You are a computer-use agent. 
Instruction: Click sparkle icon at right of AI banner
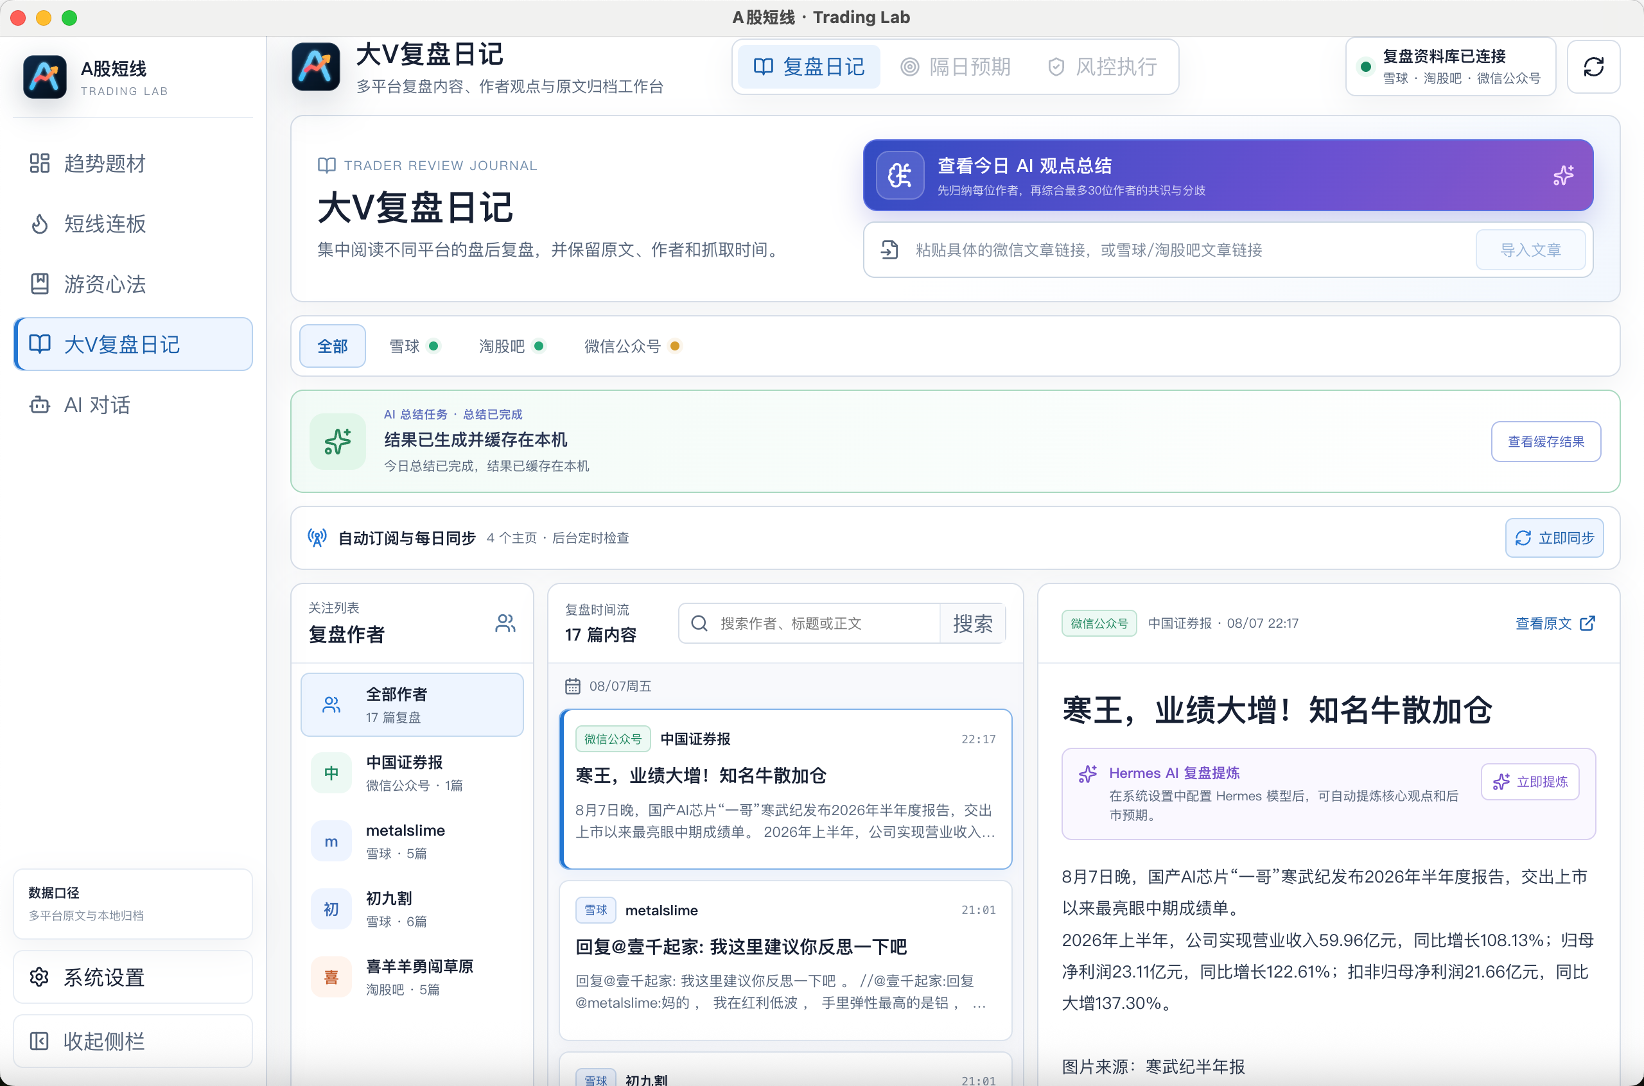pyautogui.click(x=1563, y=175)
